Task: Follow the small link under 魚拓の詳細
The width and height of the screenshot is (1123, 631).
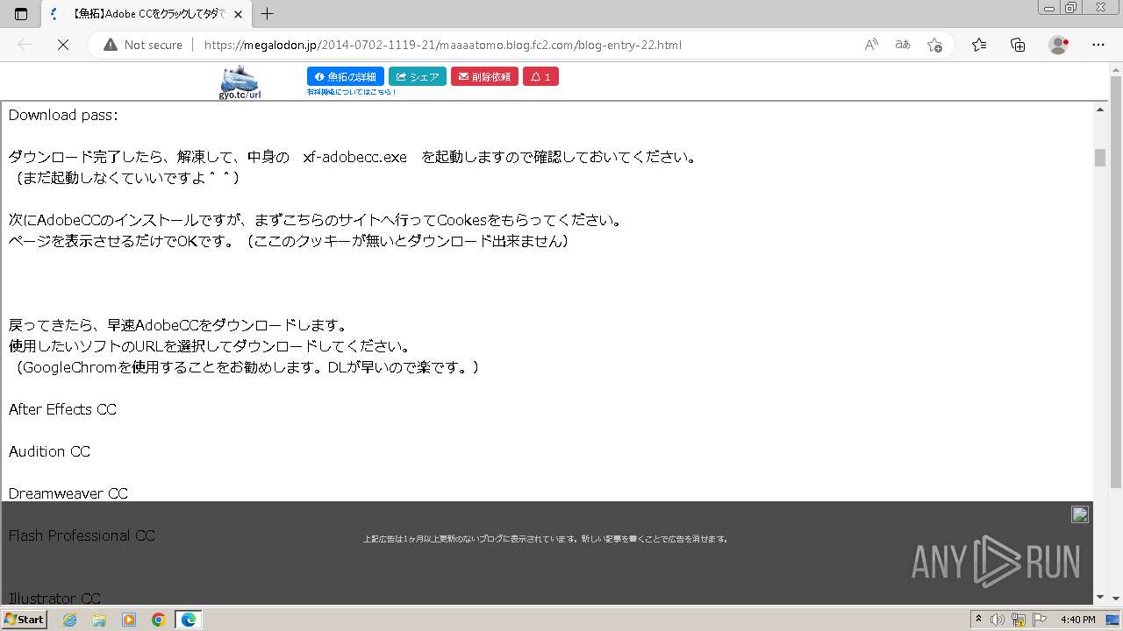Action: click(x=351, y=92)
